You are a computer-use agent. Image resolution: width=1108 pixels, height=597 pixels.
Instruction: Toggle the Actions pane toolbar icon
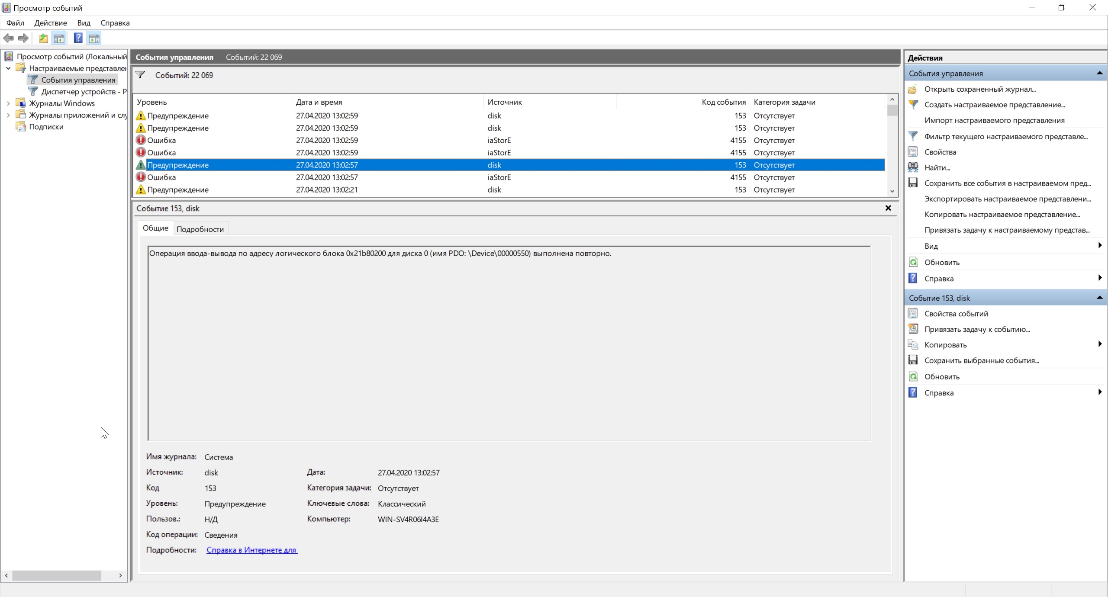(x=94, y=39)
